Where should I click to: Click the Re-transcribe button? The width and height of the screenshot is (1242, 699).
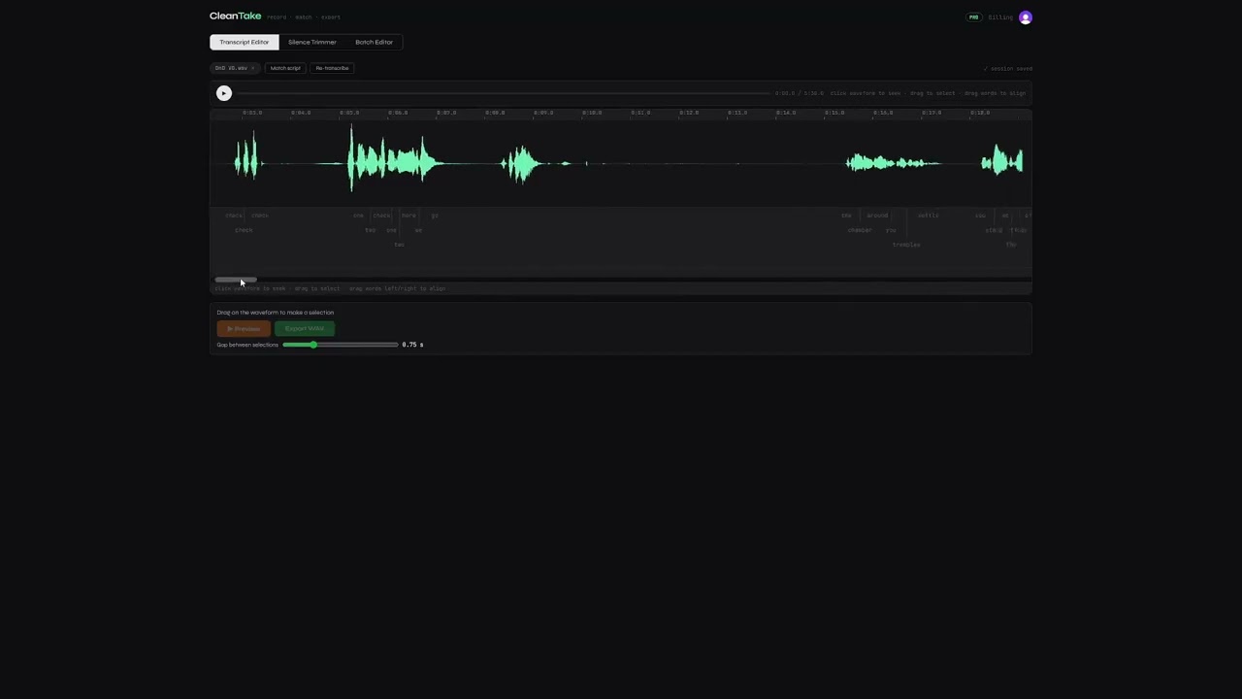332,68
